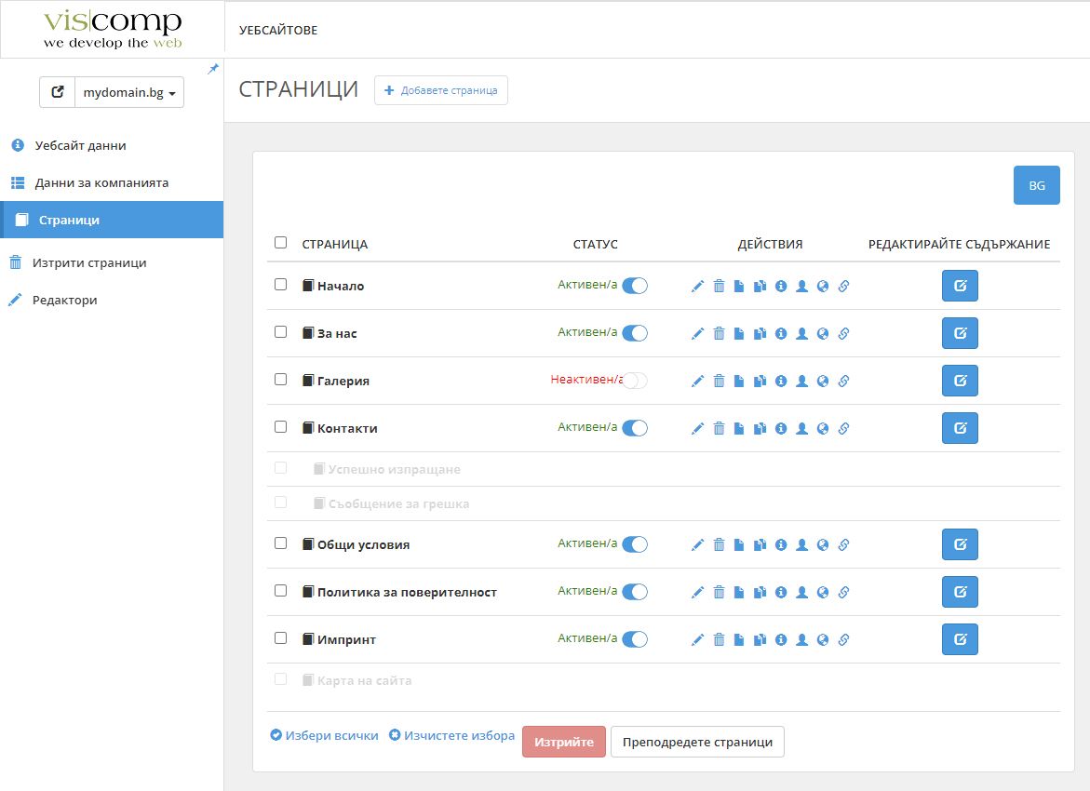Click the Избери всички link
This screenshot has height=791, width=1090.
(x=324, y=736)
